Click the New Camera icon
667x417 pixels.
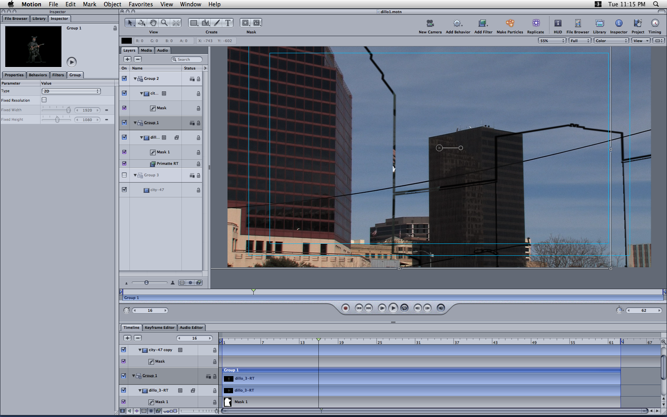(430, 23)
